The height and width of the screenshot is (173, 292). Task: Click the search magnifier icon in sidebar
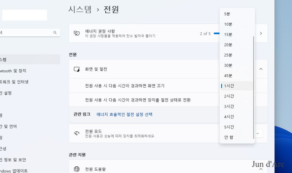[x=55, y=33]
